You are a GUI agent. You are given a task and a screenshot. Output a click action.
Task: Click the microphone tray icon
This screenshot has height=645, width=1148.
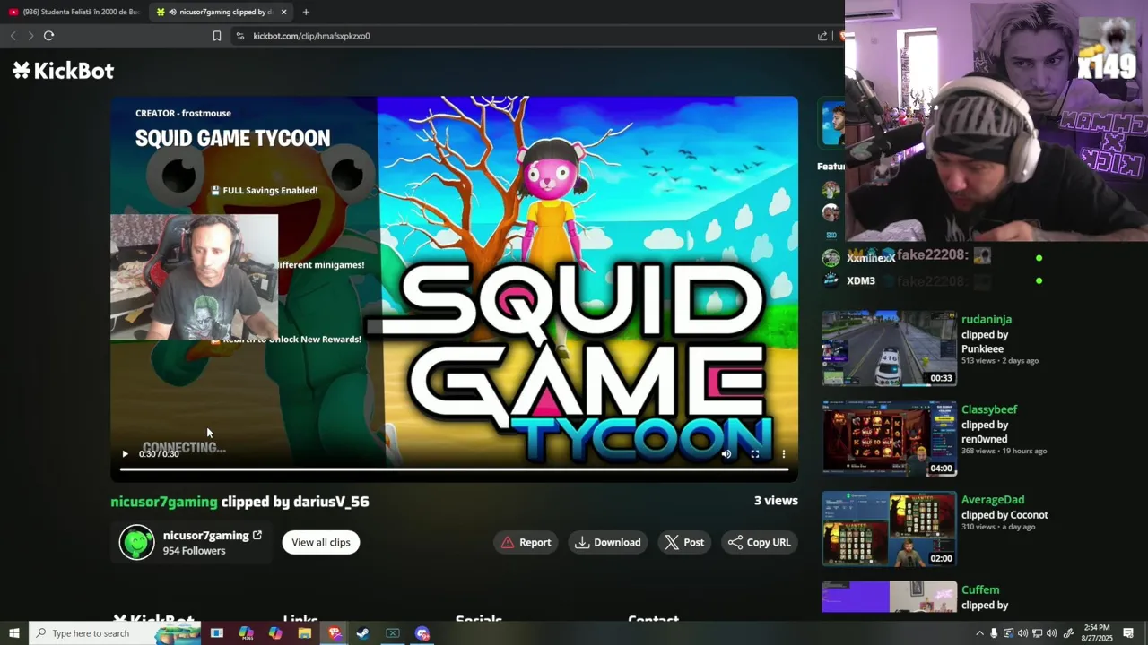(994, 633)
